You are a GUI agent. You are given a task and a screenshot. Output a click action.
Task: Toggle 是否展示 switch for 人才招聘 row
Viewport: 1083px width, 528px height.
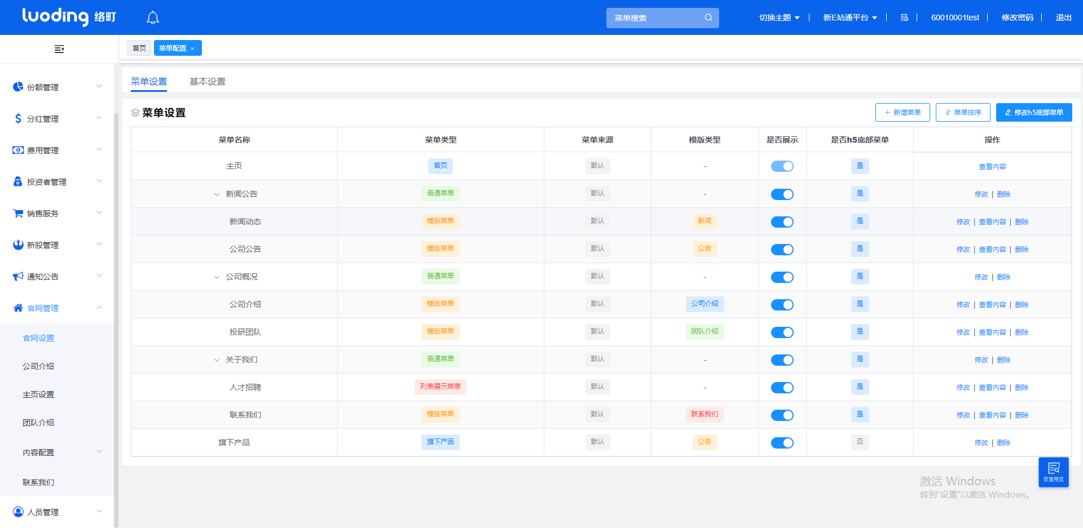pyautogui.click(x=782, y=387)
